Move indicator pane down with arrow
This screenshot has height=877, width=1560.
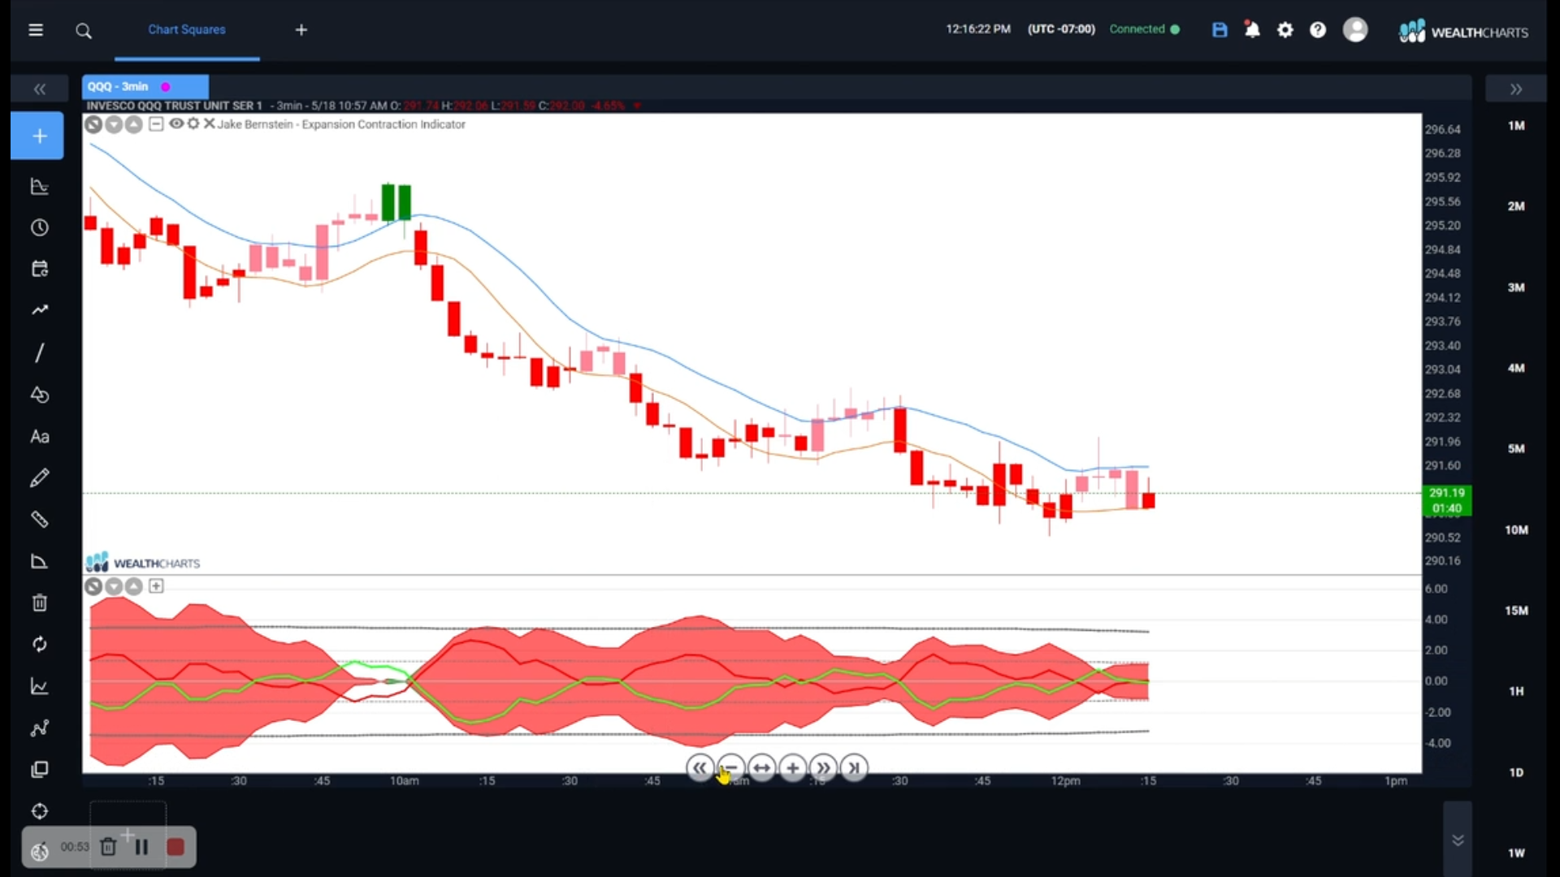(x=114, y=586)
